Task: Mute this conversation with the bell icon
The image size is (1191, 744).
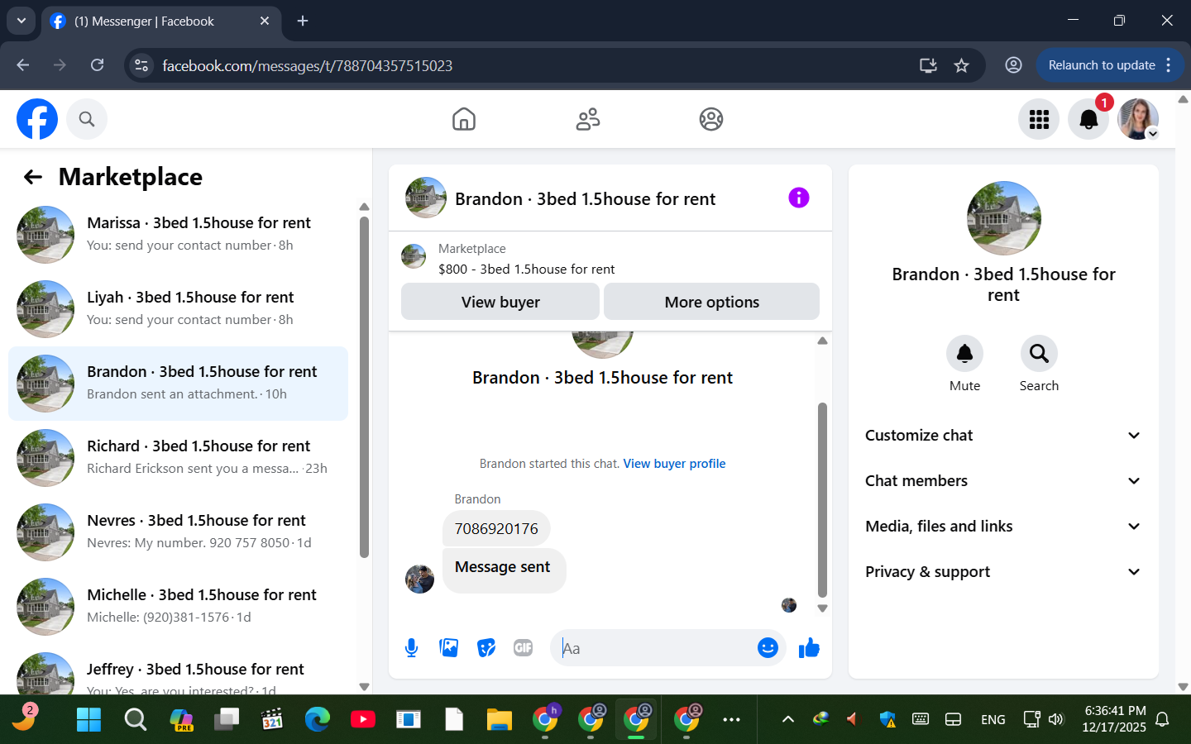Action: pos(964,354)
